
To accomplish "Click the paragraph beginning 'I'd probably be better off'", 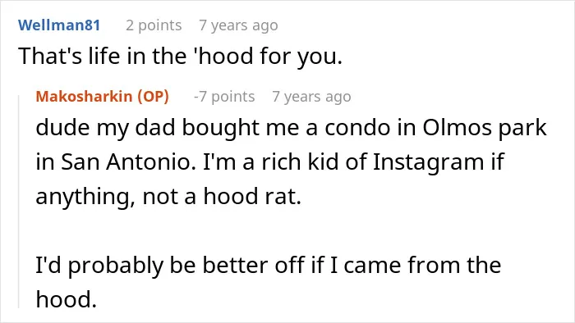I will 269,282.
